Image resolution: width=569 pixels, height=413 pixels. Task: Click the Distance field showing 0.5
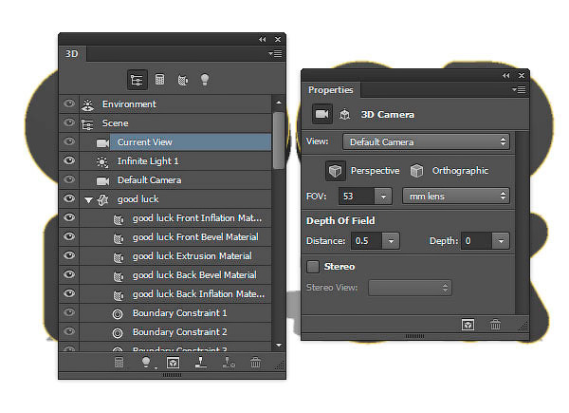[x=366, y=241]
